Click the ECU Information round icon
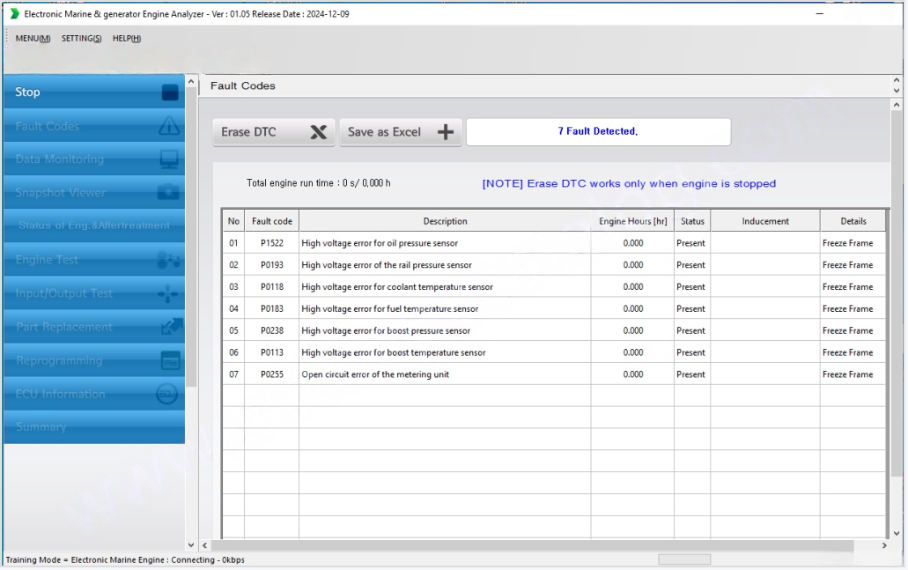The image size is (908, 570). [167, 394]
